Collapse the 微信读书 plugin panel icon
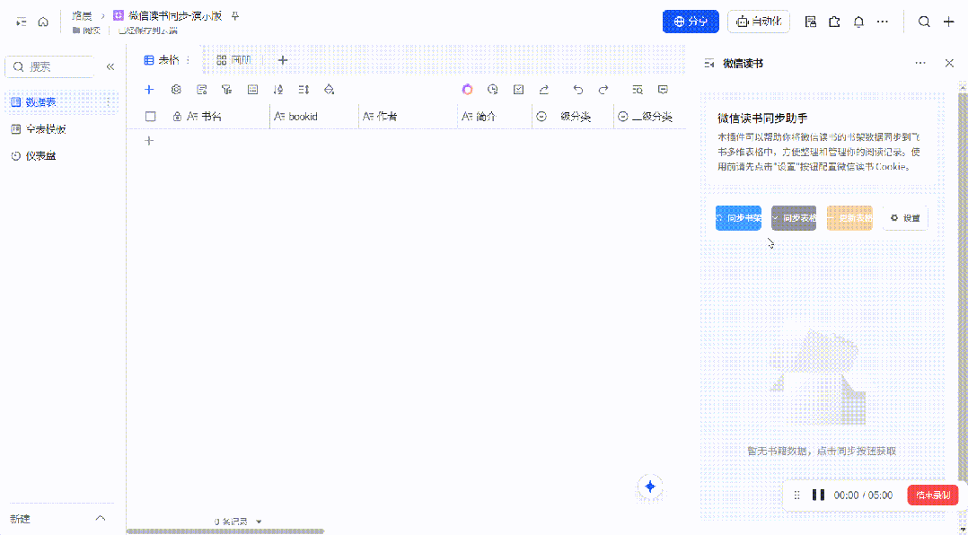The height and width of the screenshot is (535, 968). pos(709,63)
